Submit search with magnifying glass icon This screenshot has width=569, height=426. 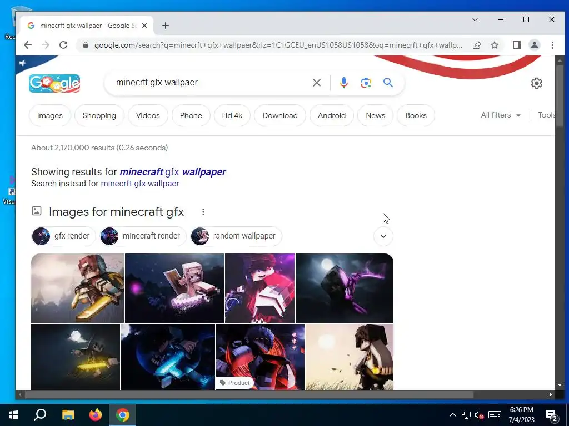(x=388, y=83)
